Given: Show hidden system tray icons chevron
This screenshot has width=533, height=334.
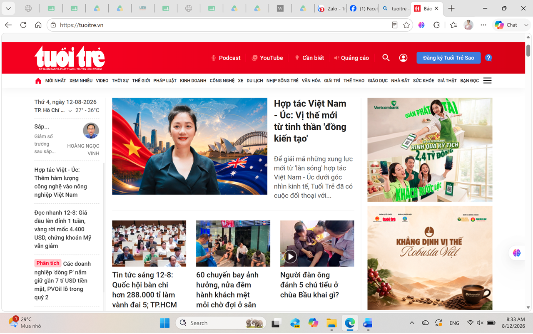Looking at the screenshot, I should coord(412,323).
